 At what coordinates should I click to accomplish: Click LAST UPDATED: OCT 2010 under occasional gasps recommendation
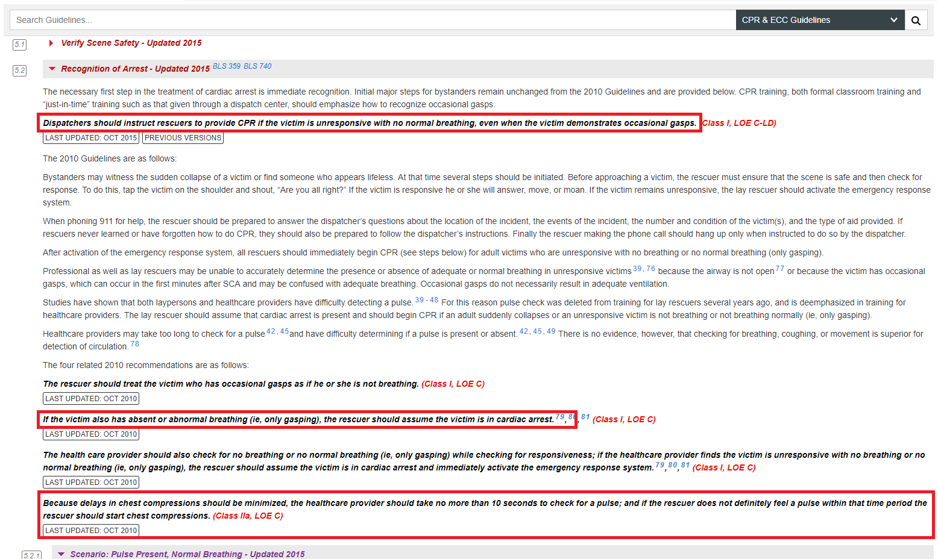point(91,399)
